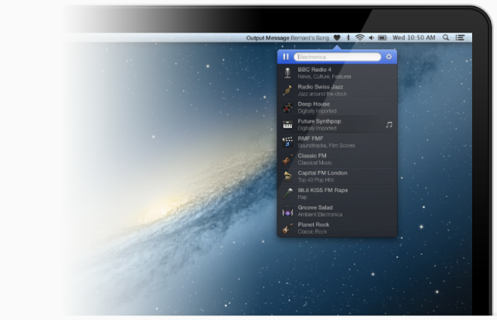The height and width of the screenshot is (320, 497).
Task: Click the Groove Salad headphones icon
Action: [x=287, y=211]
